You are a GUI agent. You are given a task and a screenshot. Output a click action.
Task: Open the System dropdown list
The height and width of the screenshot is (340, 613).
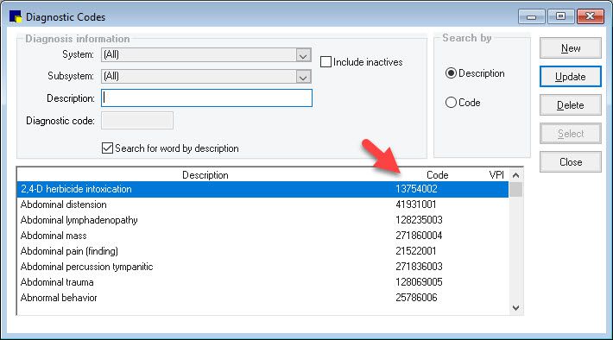point(303,54)
